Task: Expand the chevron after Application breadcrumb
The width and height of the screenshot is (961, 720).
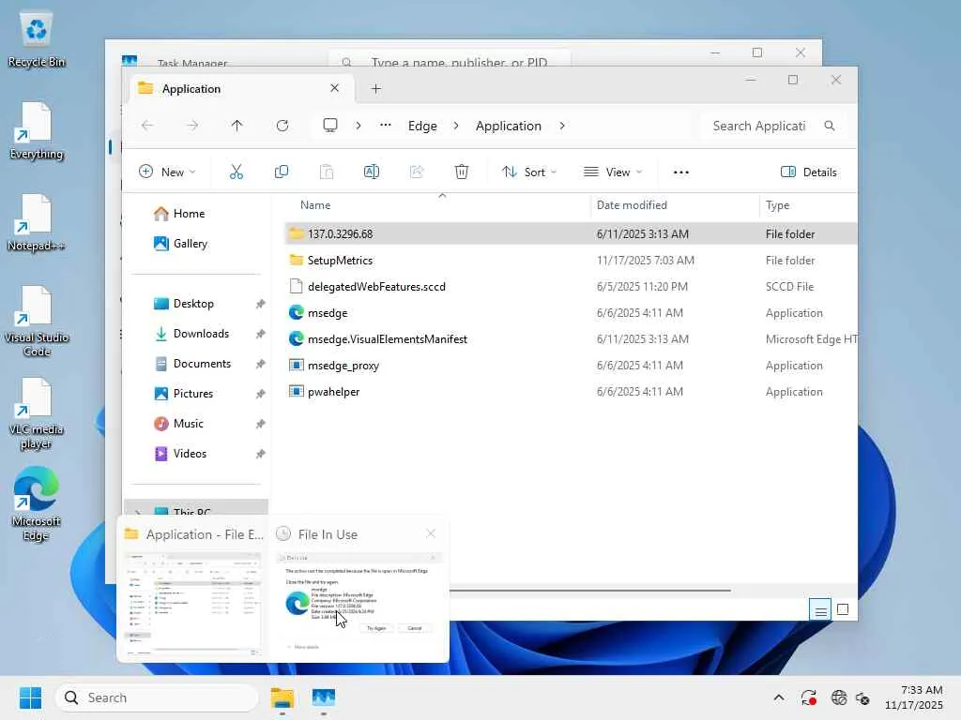Action: [x=562, y=126]
